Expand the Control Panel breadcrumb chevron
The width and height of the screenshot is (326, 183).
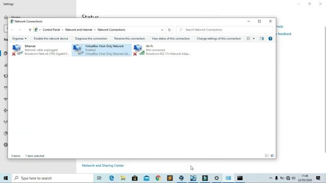(63, 30)
